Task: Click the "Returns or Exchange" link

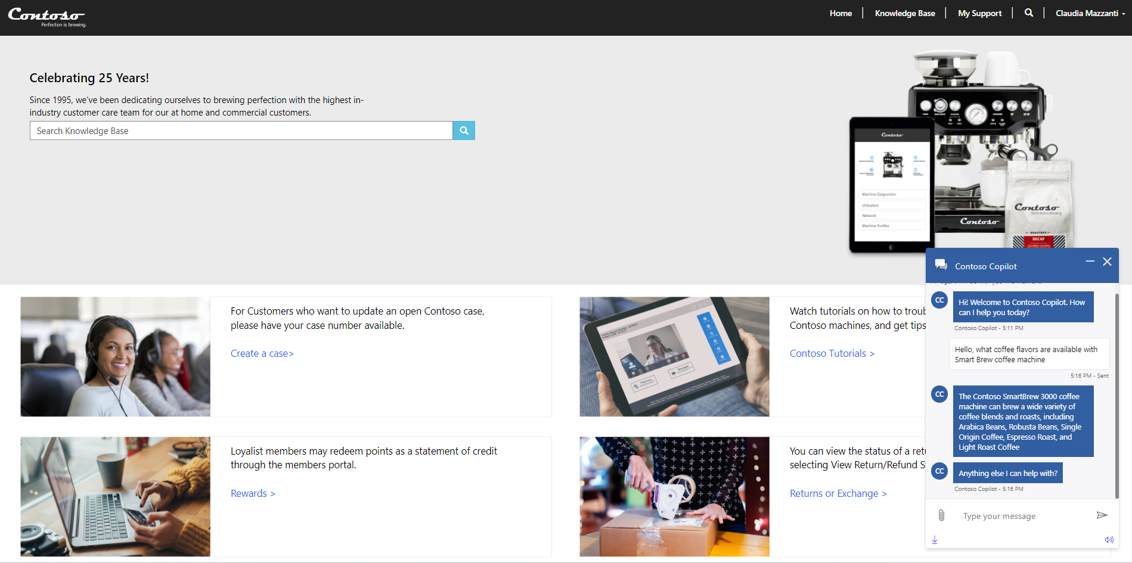Action: click(838, 493)
